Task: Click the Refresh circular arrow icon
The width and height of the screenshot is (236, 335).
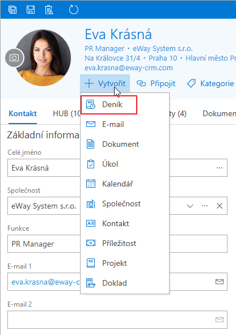Action: pos(74,10)
